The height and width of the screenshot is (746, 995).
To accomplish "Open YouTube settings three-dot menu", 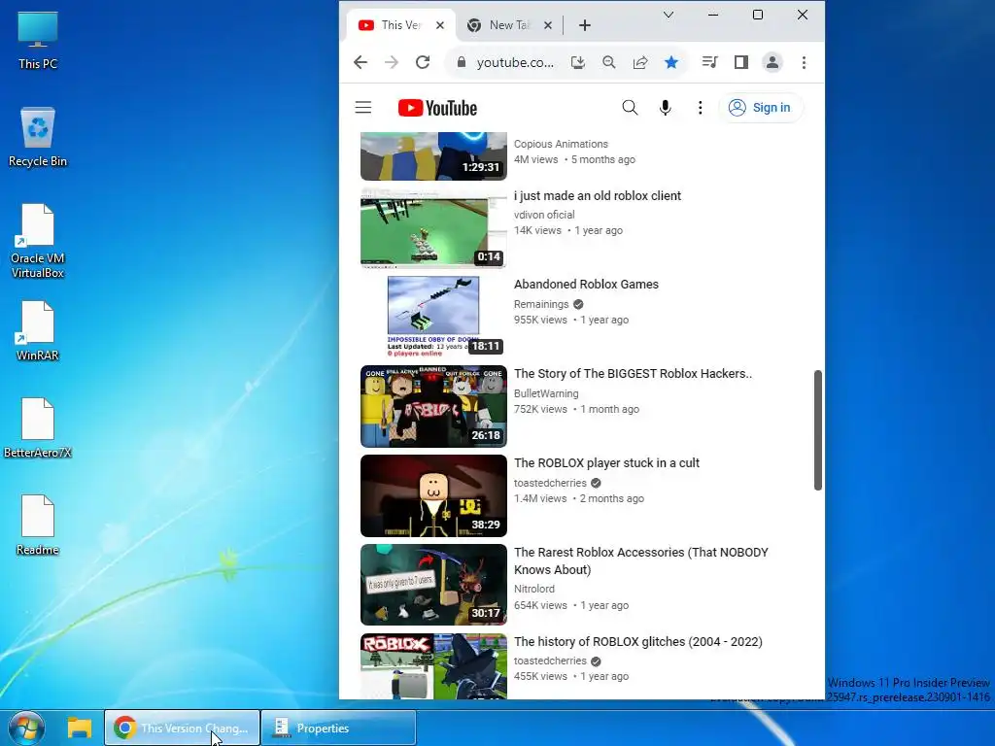I will (700, 108).
